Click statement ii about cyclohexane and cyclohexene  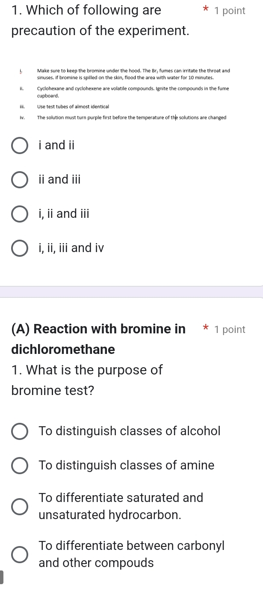pyautogui.click(x=133, y=91)
